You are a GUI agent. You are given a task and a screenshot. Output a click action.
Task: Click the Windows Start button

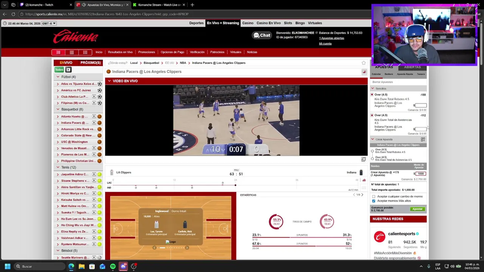pos(7,266)
